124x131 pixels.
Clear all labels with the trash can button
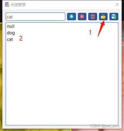[93, 16]
